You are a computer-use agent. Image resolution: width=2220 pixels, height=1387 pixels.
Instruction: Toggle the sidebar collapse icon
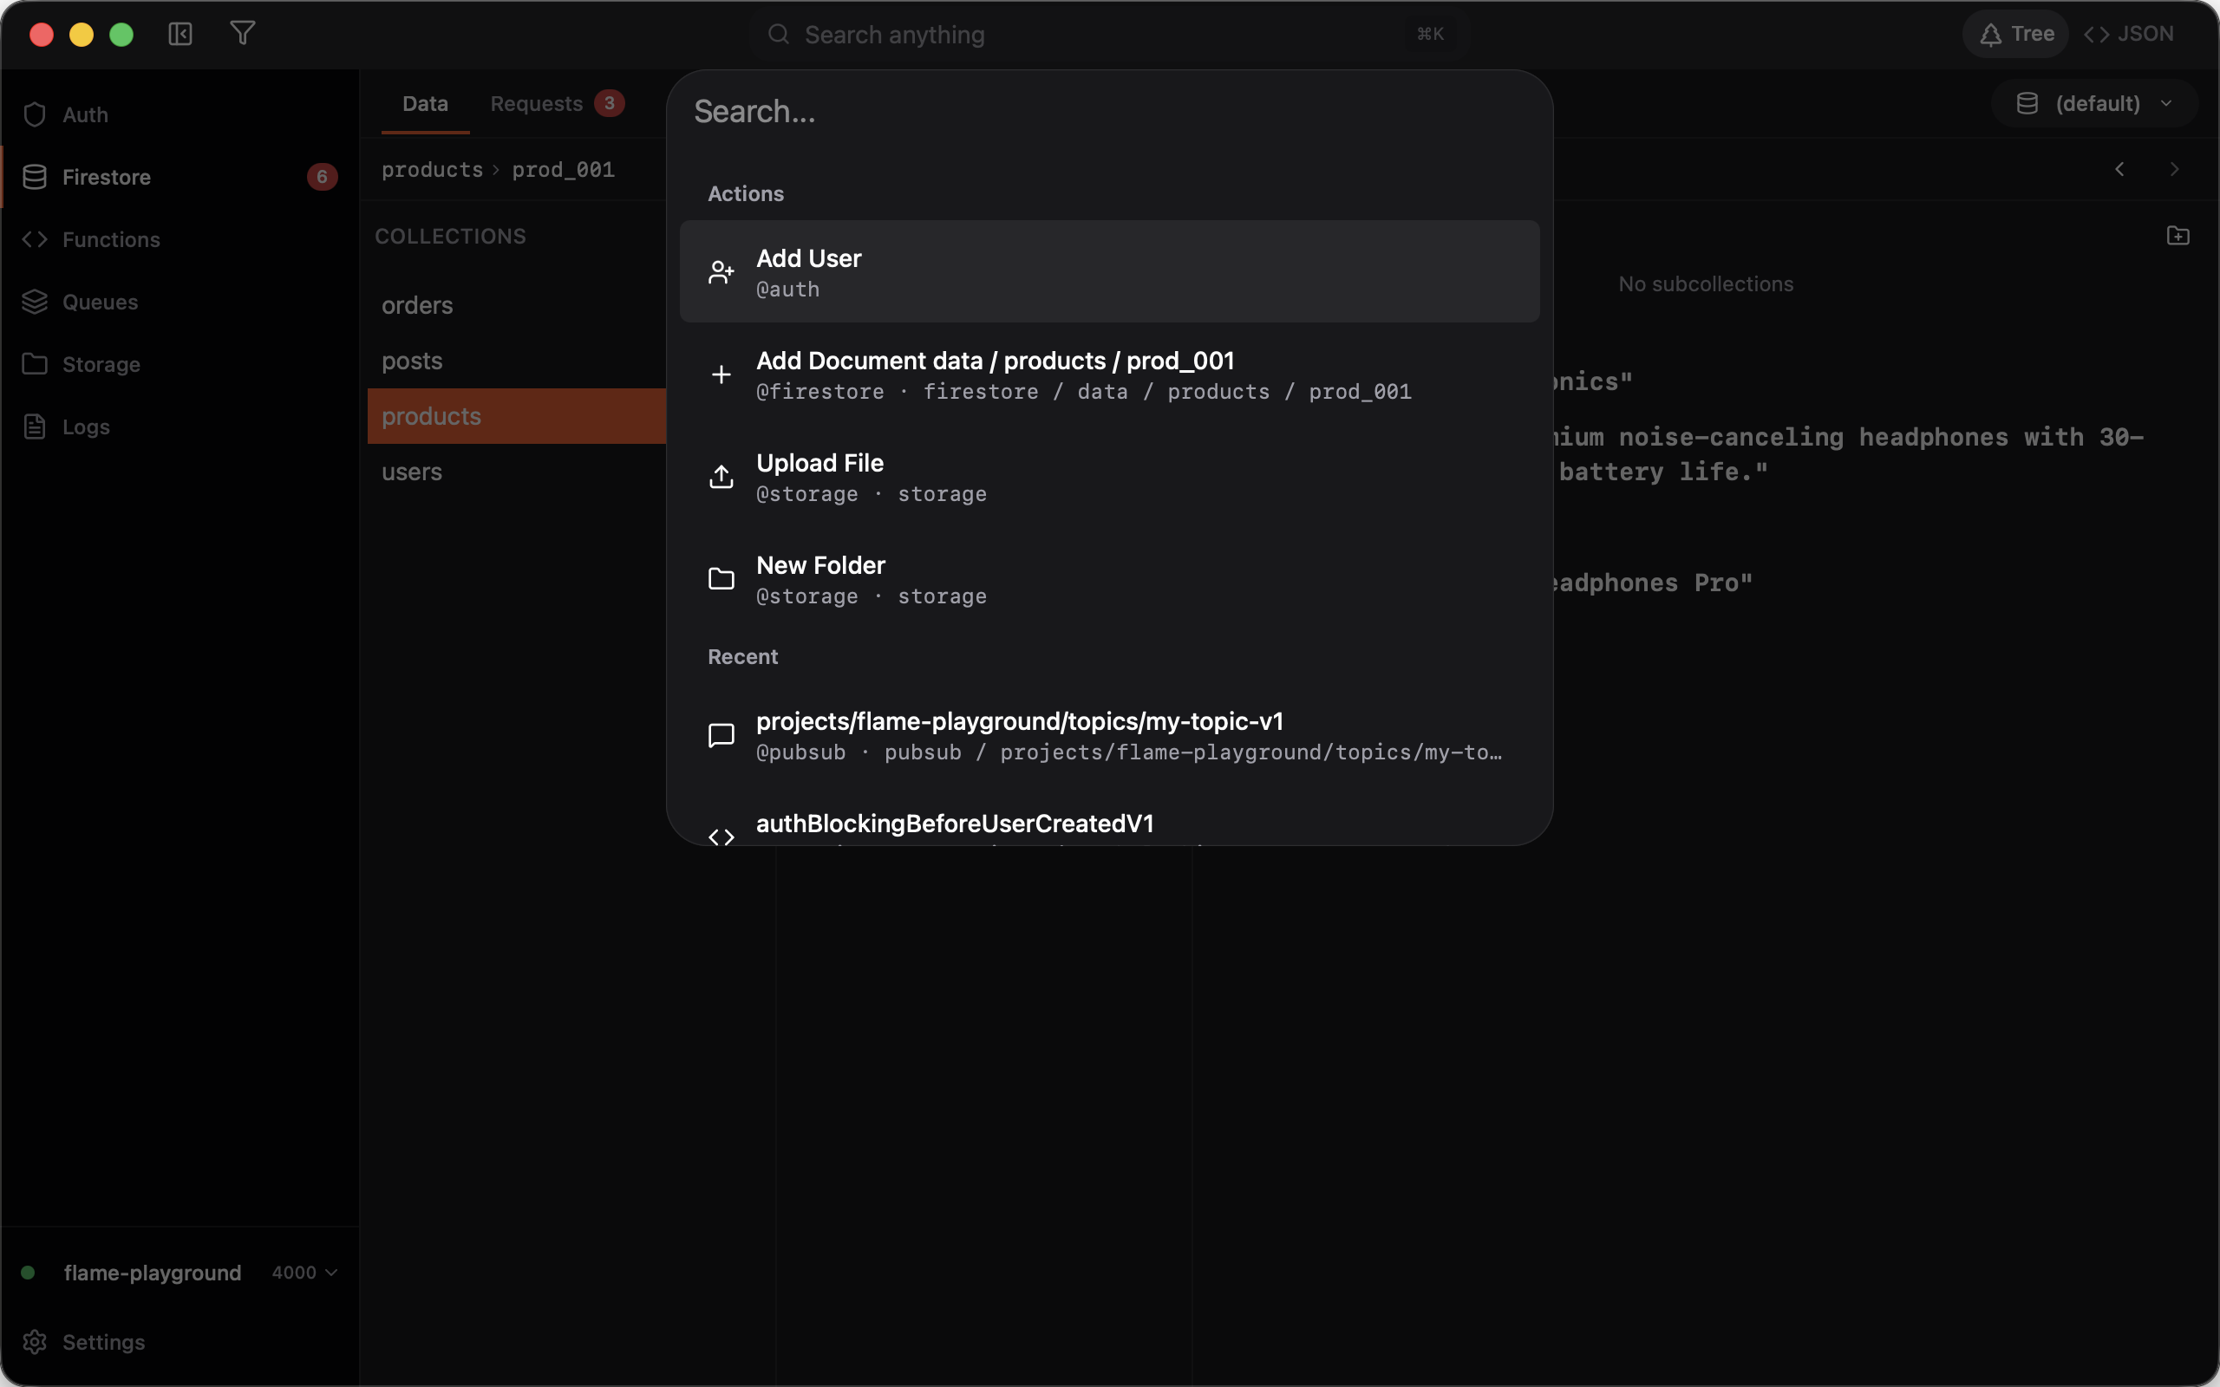(180, 34)
